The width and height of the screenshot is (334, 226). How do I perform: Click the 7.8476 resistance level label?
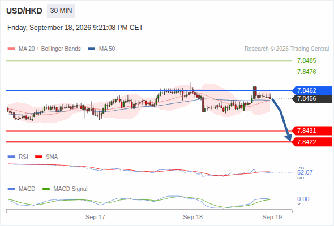(x=306, y=72)
